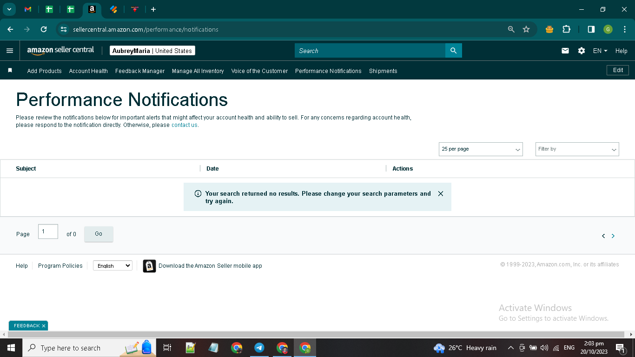Open the Chrome three-dot menu

pyautogui.click(x=625, y=29)
